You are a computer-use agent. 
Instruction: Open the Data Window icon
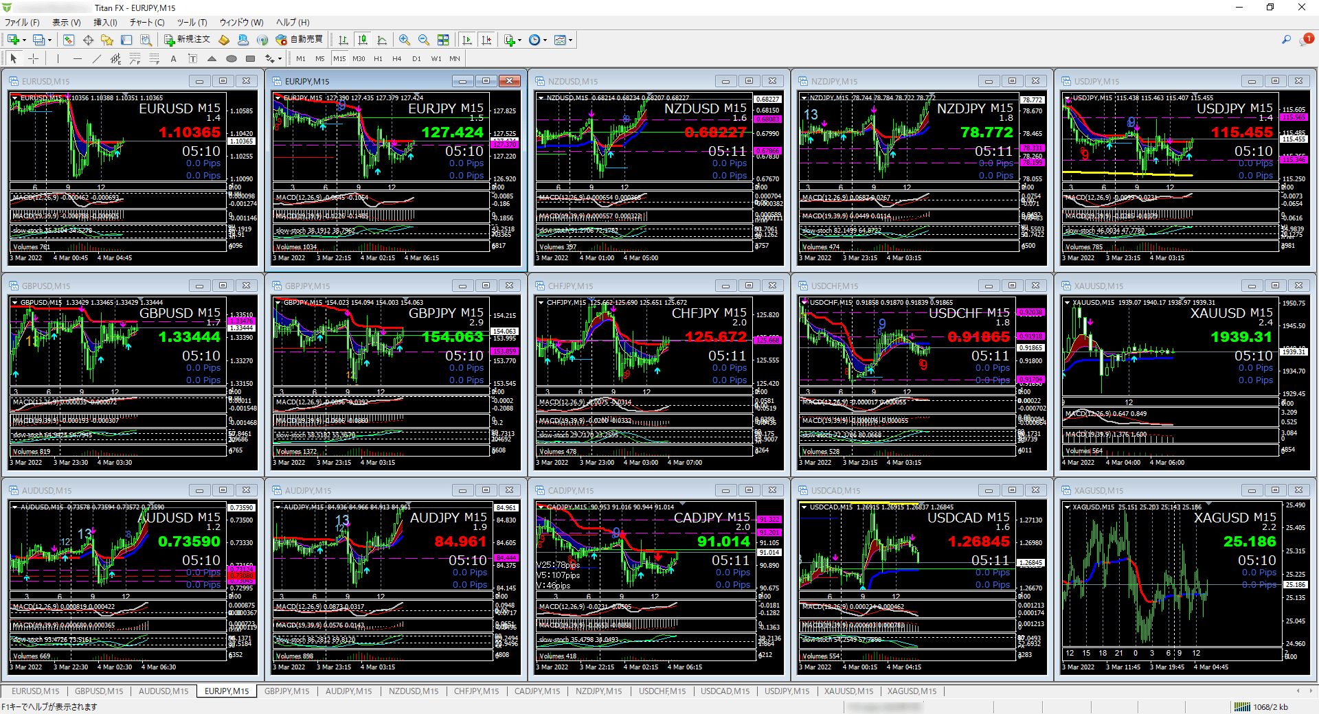pyautogui.click(x=89, y=41)
